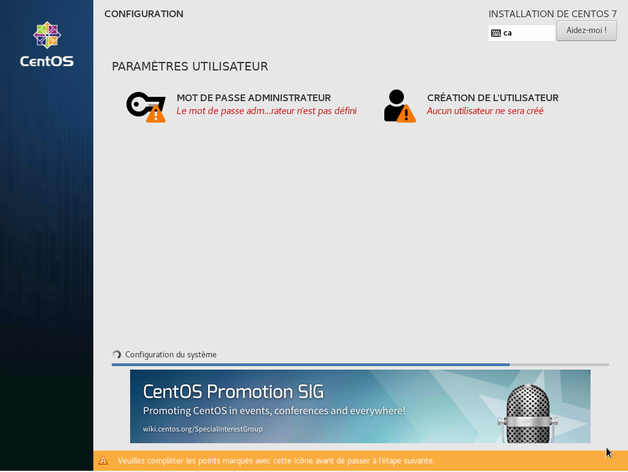
Task: Click the INSTALLATION DE CENTOS 7 title
Action: 552,14
